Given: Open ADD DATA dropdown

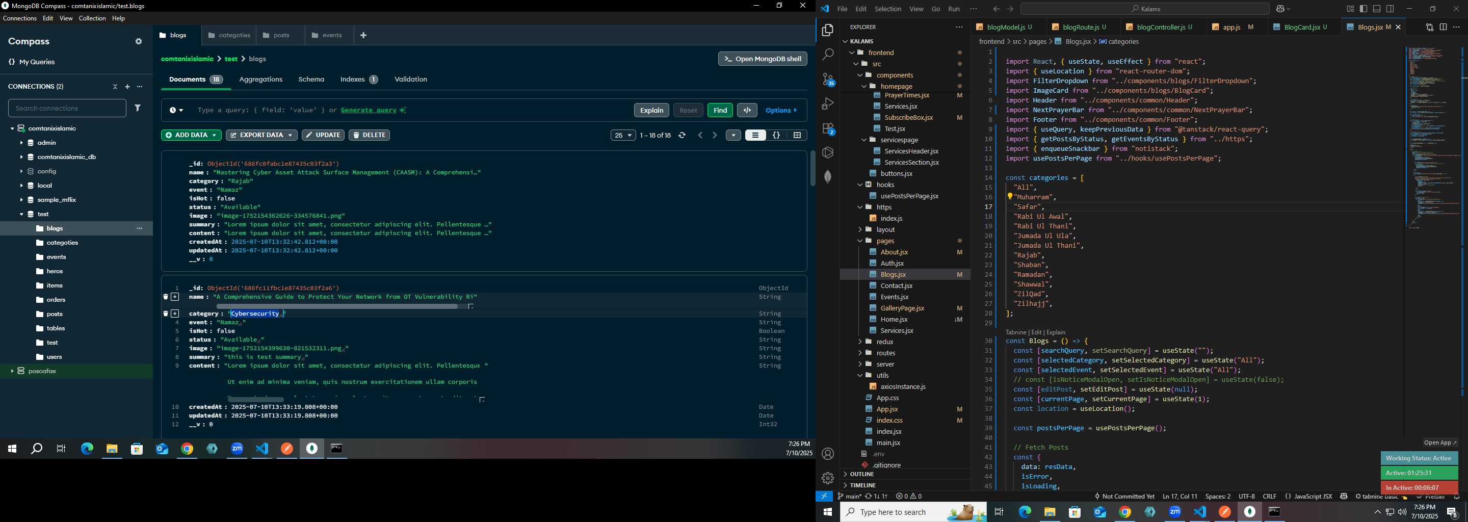Looking at the screenshot, I should 192,135.
